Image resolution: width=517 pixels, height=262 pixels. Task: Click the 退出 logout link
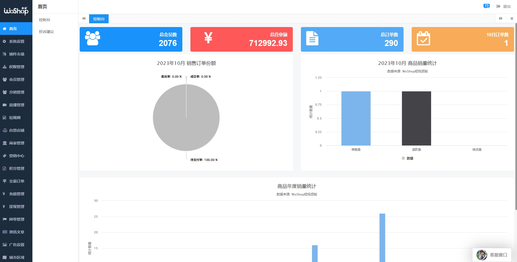tap(504, 6)
